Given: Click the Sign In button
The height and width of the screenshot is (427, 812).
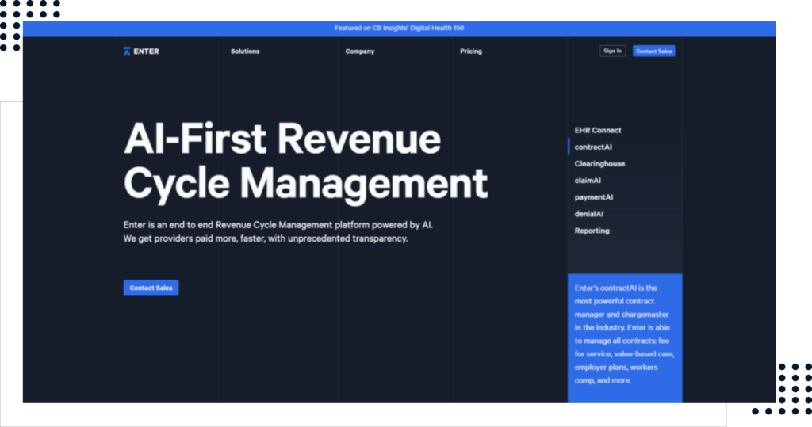Looking at the screenshot, I should coord(613,51).
